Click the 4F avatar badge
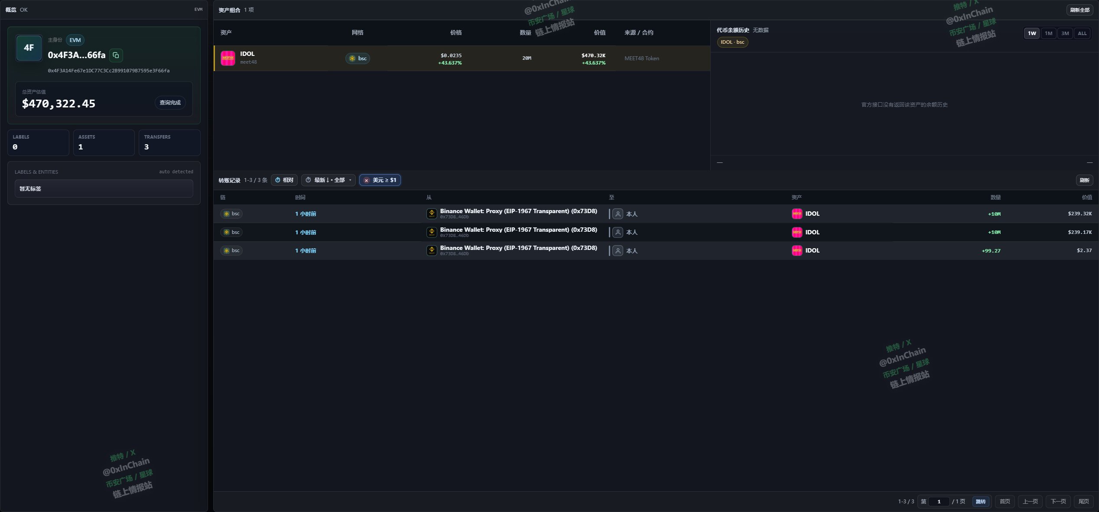 pyautogui.click(x=29, y=48)
